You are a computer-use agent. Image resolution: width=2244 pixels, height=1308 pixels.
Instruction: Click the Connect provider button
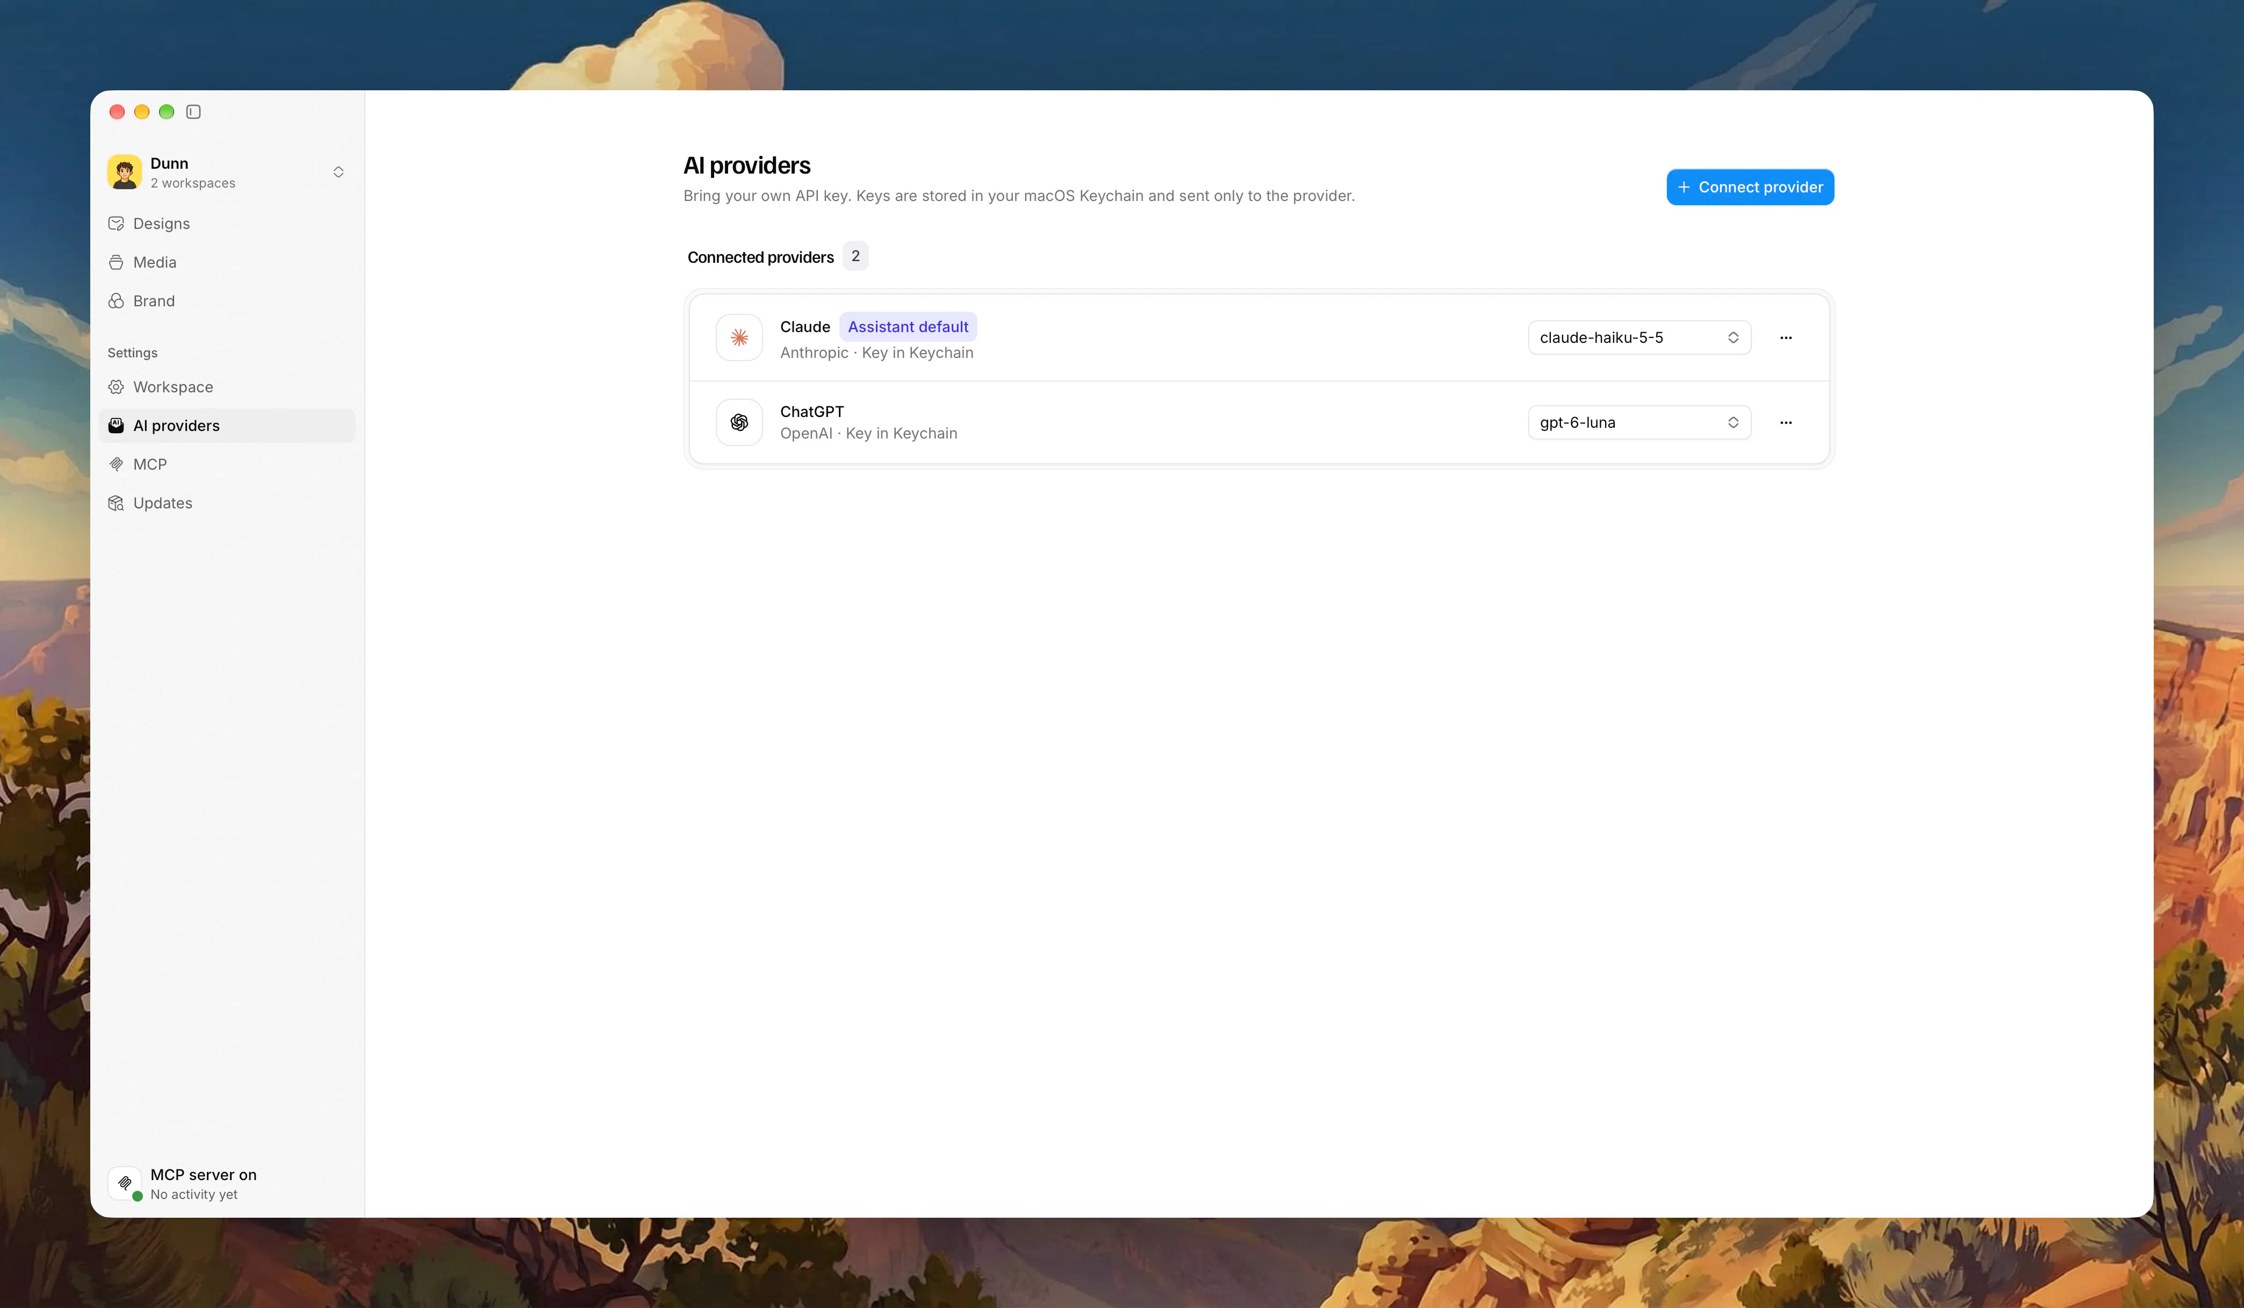1750,187
